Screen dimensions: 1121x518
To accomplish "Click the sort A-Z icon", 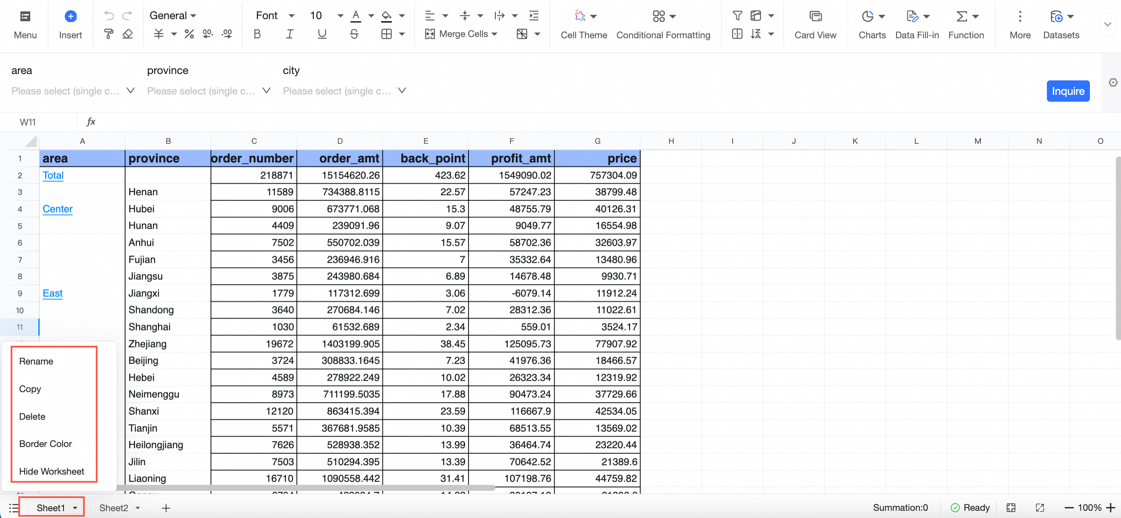I will click(x=756, y=34).
